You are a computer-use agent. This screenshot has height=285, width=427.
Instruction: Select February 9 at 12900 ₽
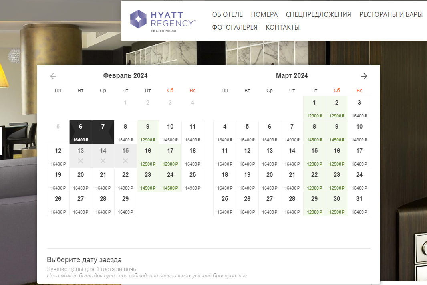pos(148,132)
